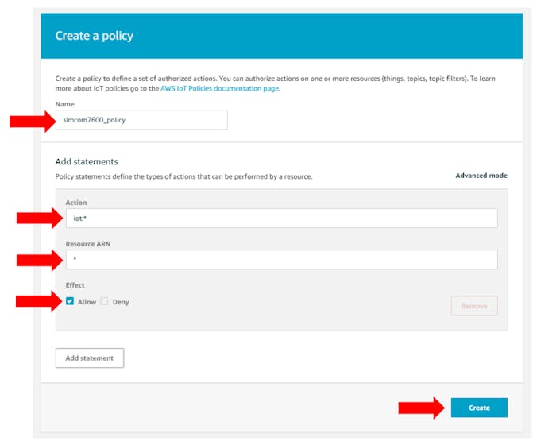Click the Action input field

click(281, 219)
